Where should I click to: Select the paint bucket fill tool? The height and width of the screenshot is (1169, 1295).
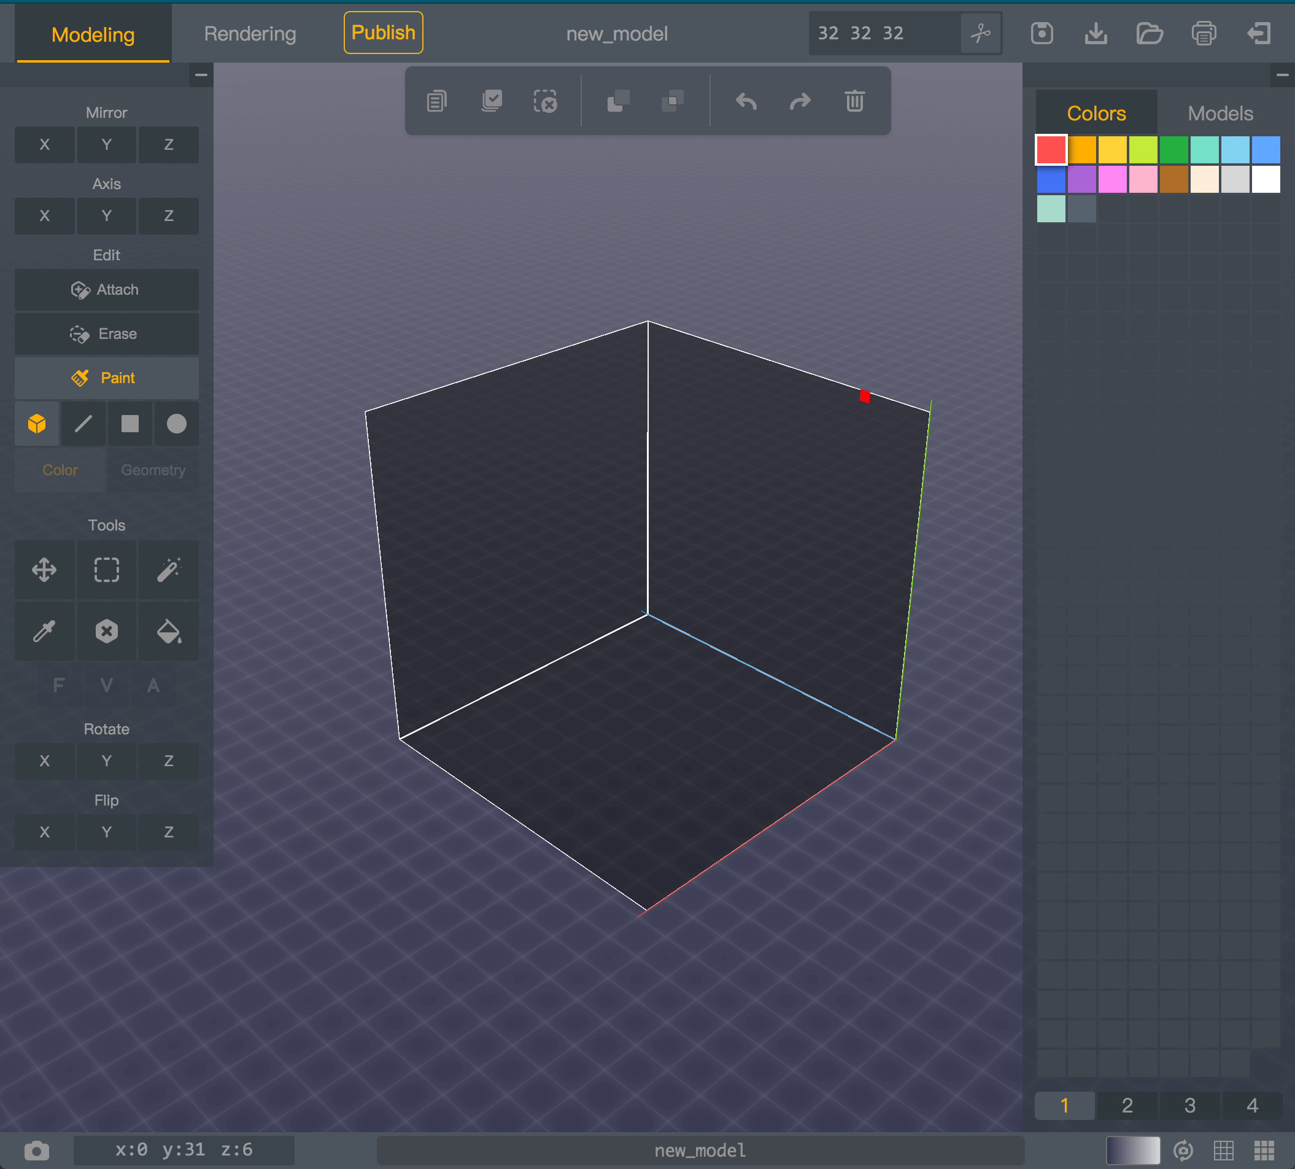pos(169,631)
